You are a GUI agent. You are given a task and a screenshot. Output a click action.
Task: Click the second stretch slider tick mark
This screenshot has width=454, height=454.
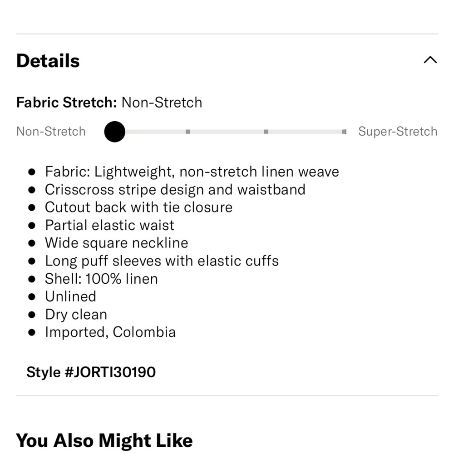188,132
